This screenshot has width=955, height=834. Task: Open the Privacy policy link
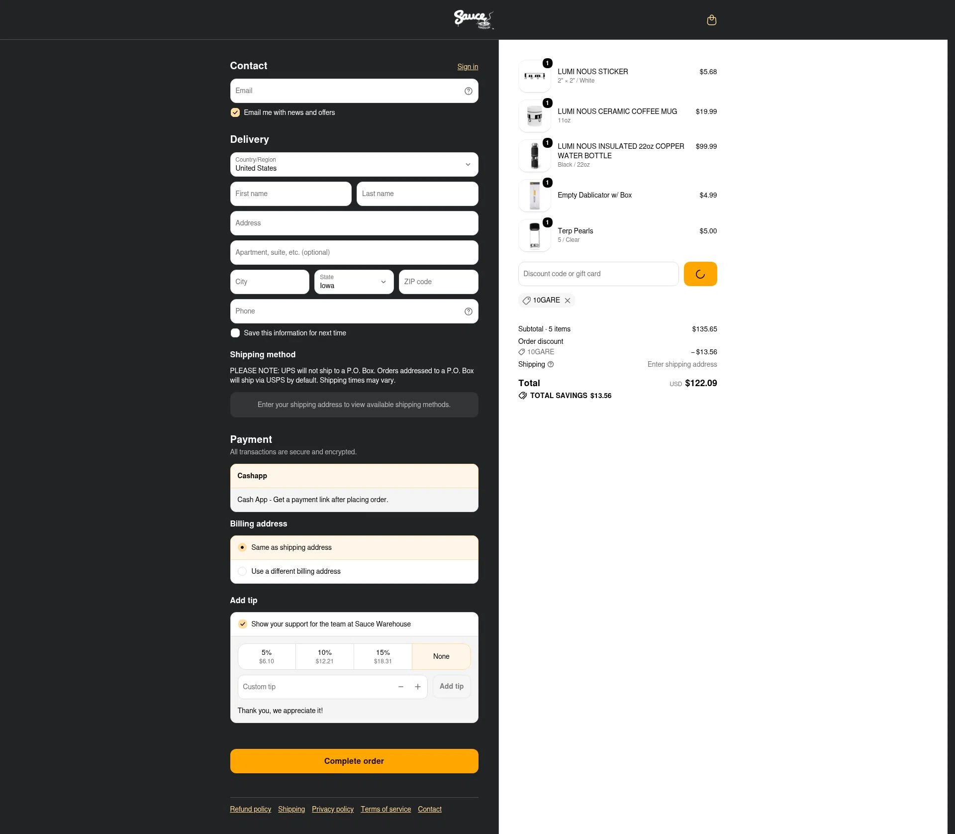click(333, 809)
